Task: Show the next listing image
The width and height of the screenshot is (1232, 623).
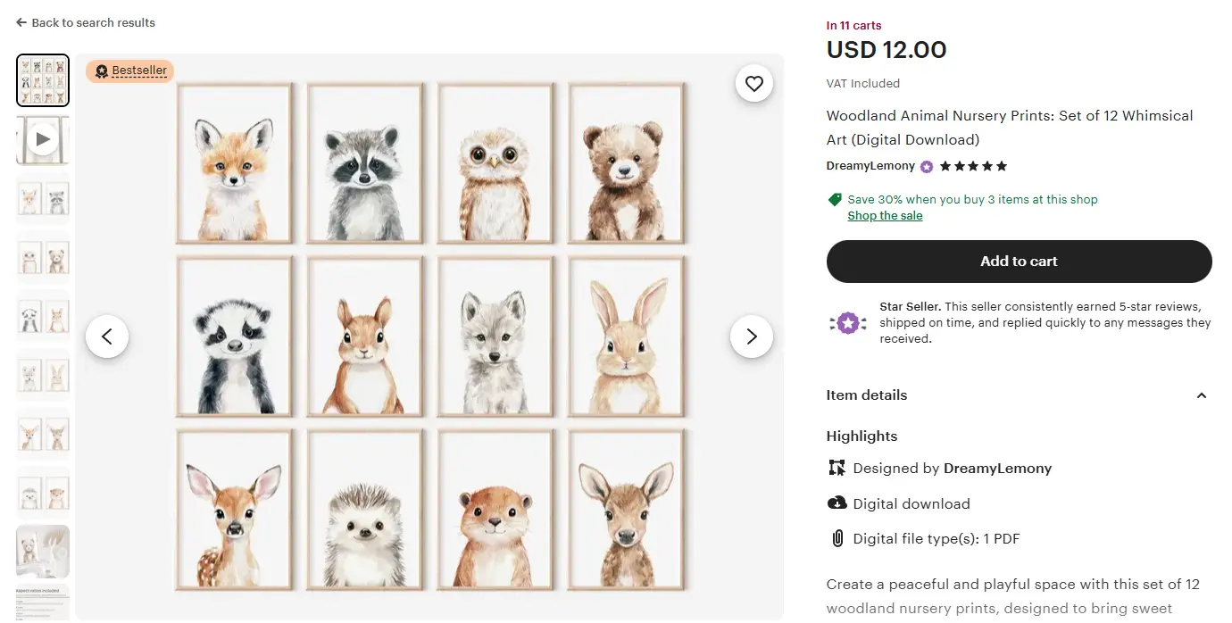Action: [x=751, y=336]
